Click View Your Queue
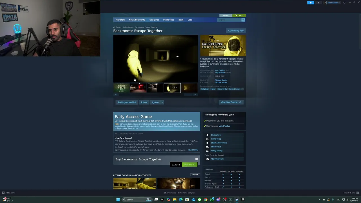 [231, 102]
